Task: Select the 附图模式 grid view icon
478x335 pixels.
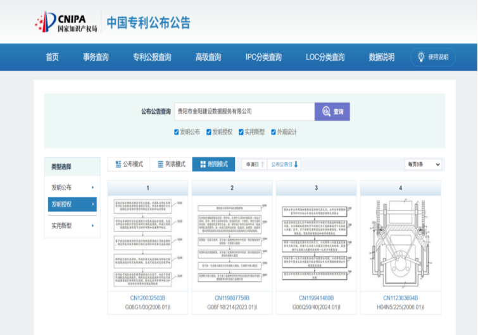Action: tap(203, 164)
